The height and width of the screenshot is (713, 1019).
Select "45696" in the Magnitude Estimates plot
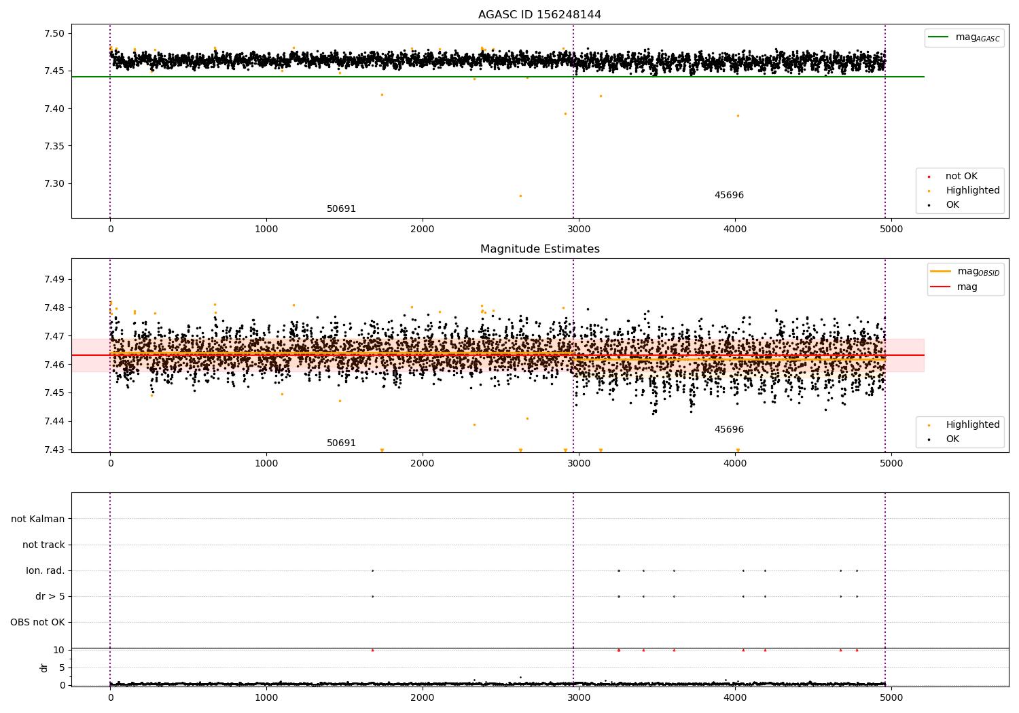pyautogui.click(x=729, y=430)
